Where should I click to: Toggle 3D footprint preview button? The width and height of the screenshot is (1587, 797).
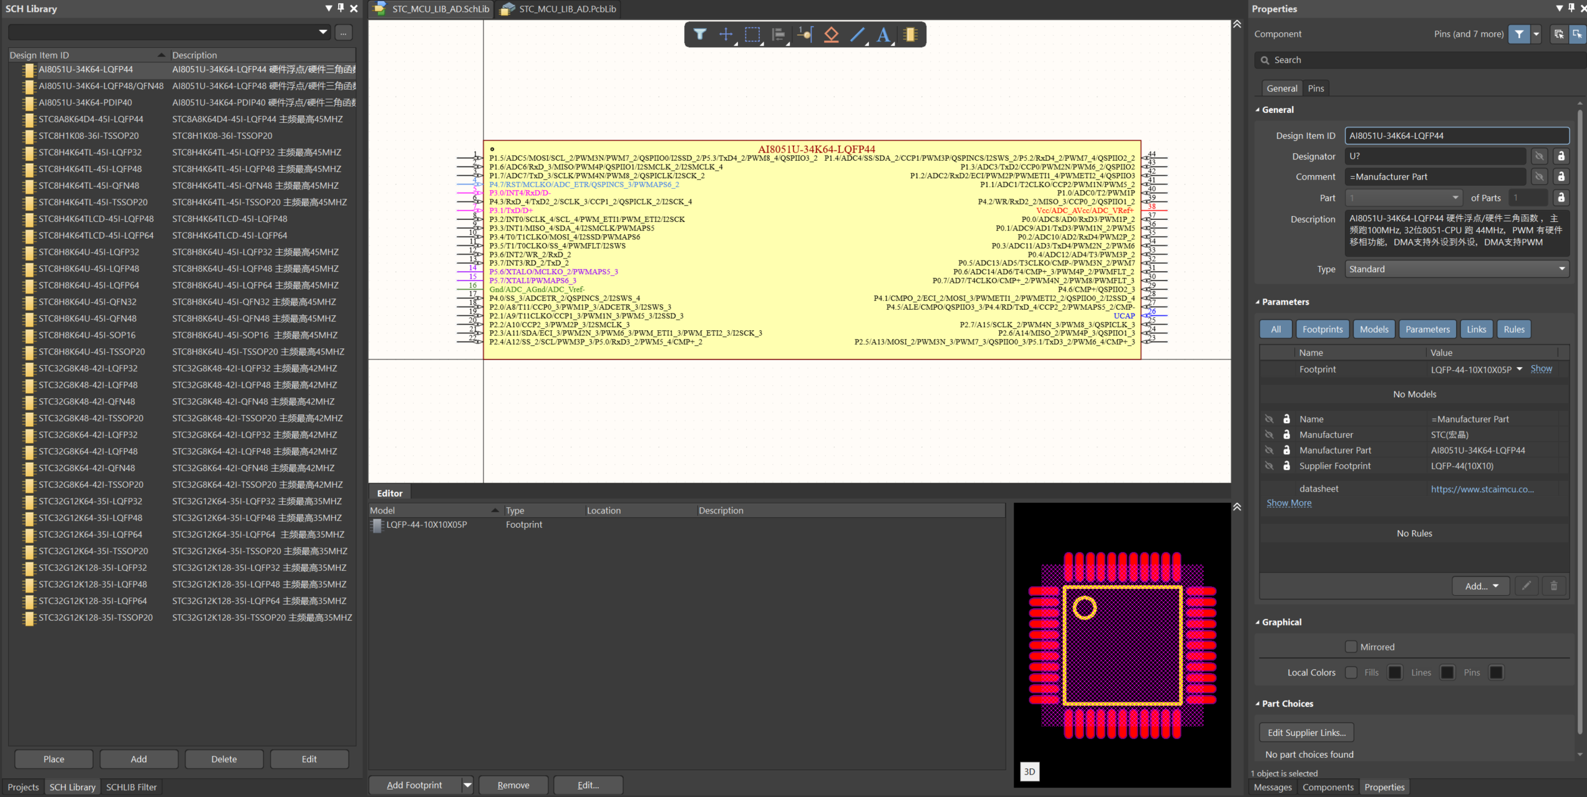pyautogui.click(x=1029, y=771)
